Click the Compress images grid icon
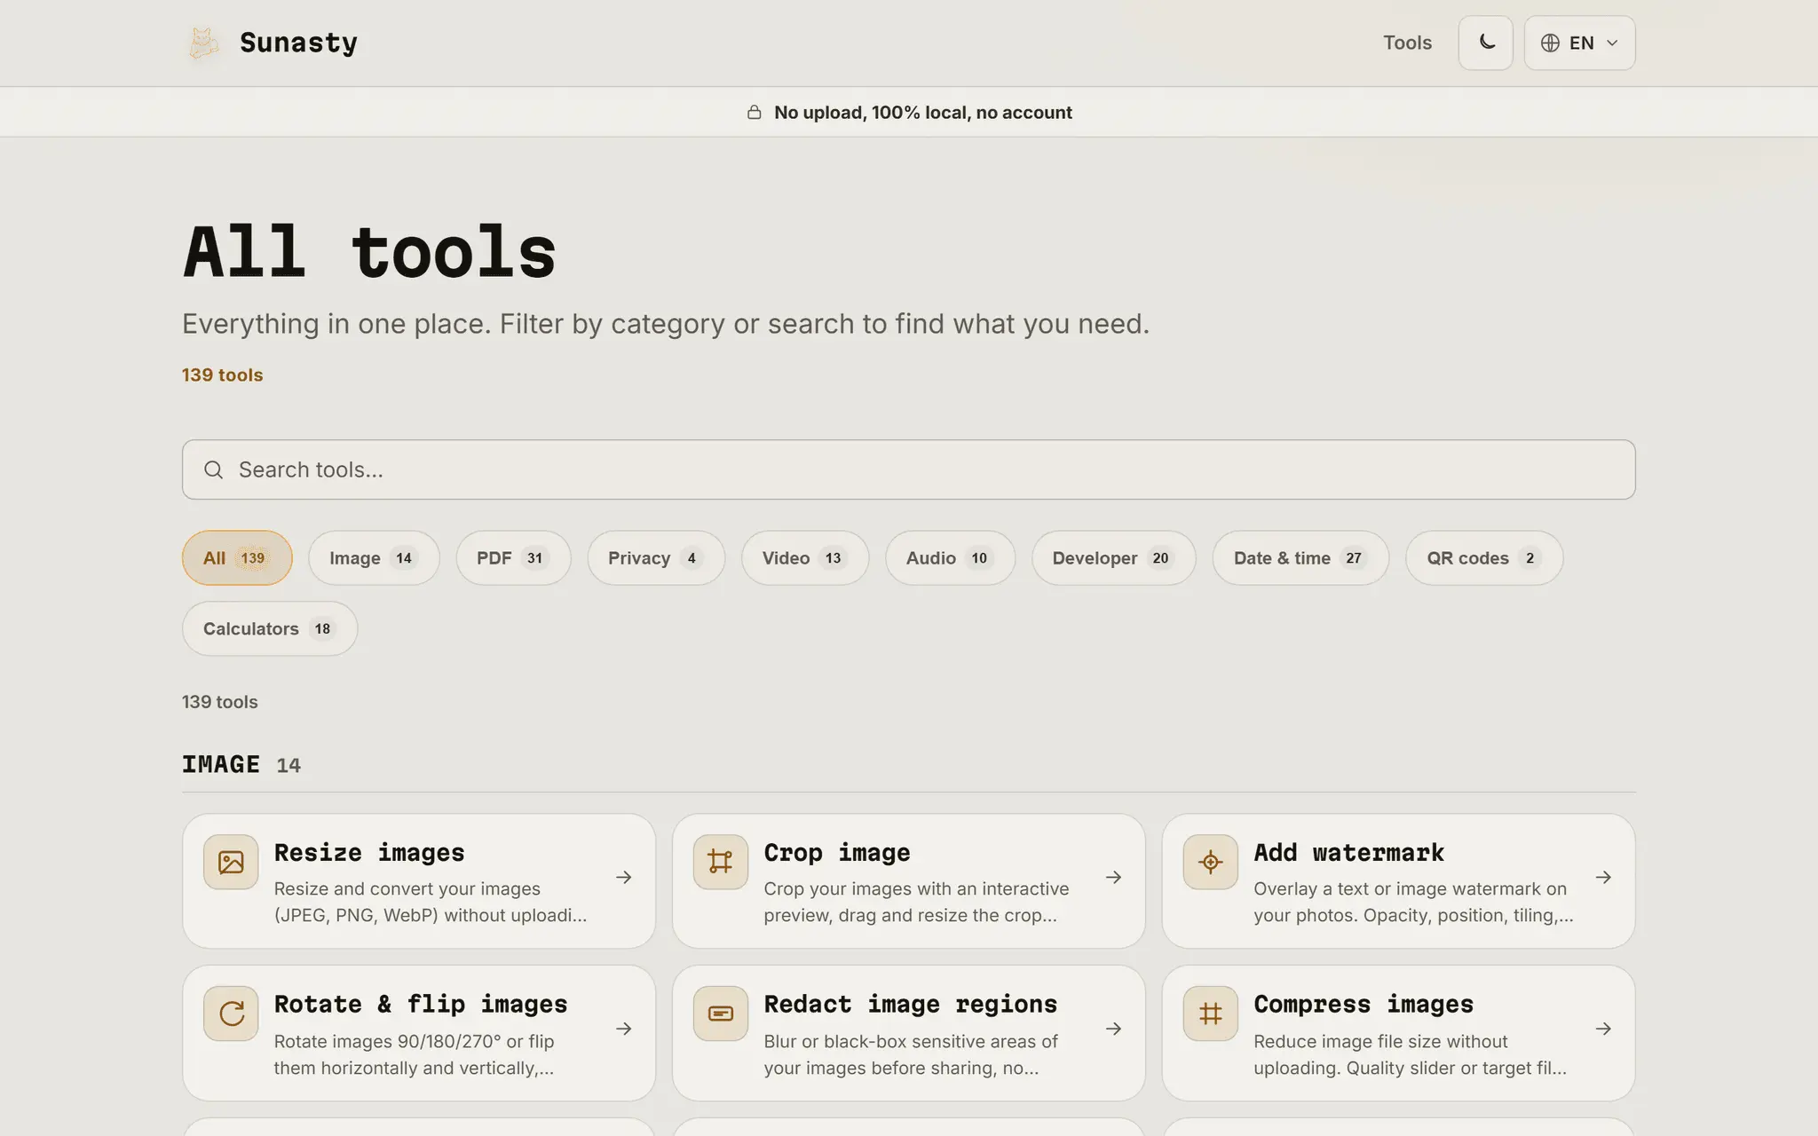Image resolution: width=1818 pixels, height=1136 pixels. (1211, 1014)
